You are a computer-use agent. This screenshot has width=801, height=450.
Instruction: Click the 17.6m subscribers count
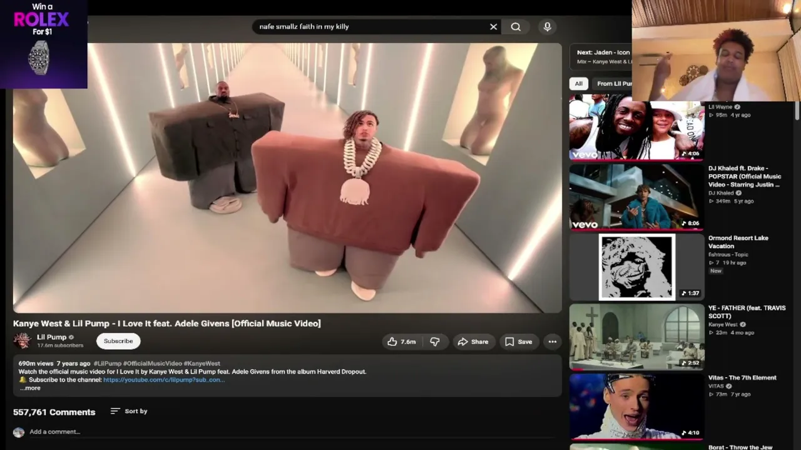[x=60, y=346]
